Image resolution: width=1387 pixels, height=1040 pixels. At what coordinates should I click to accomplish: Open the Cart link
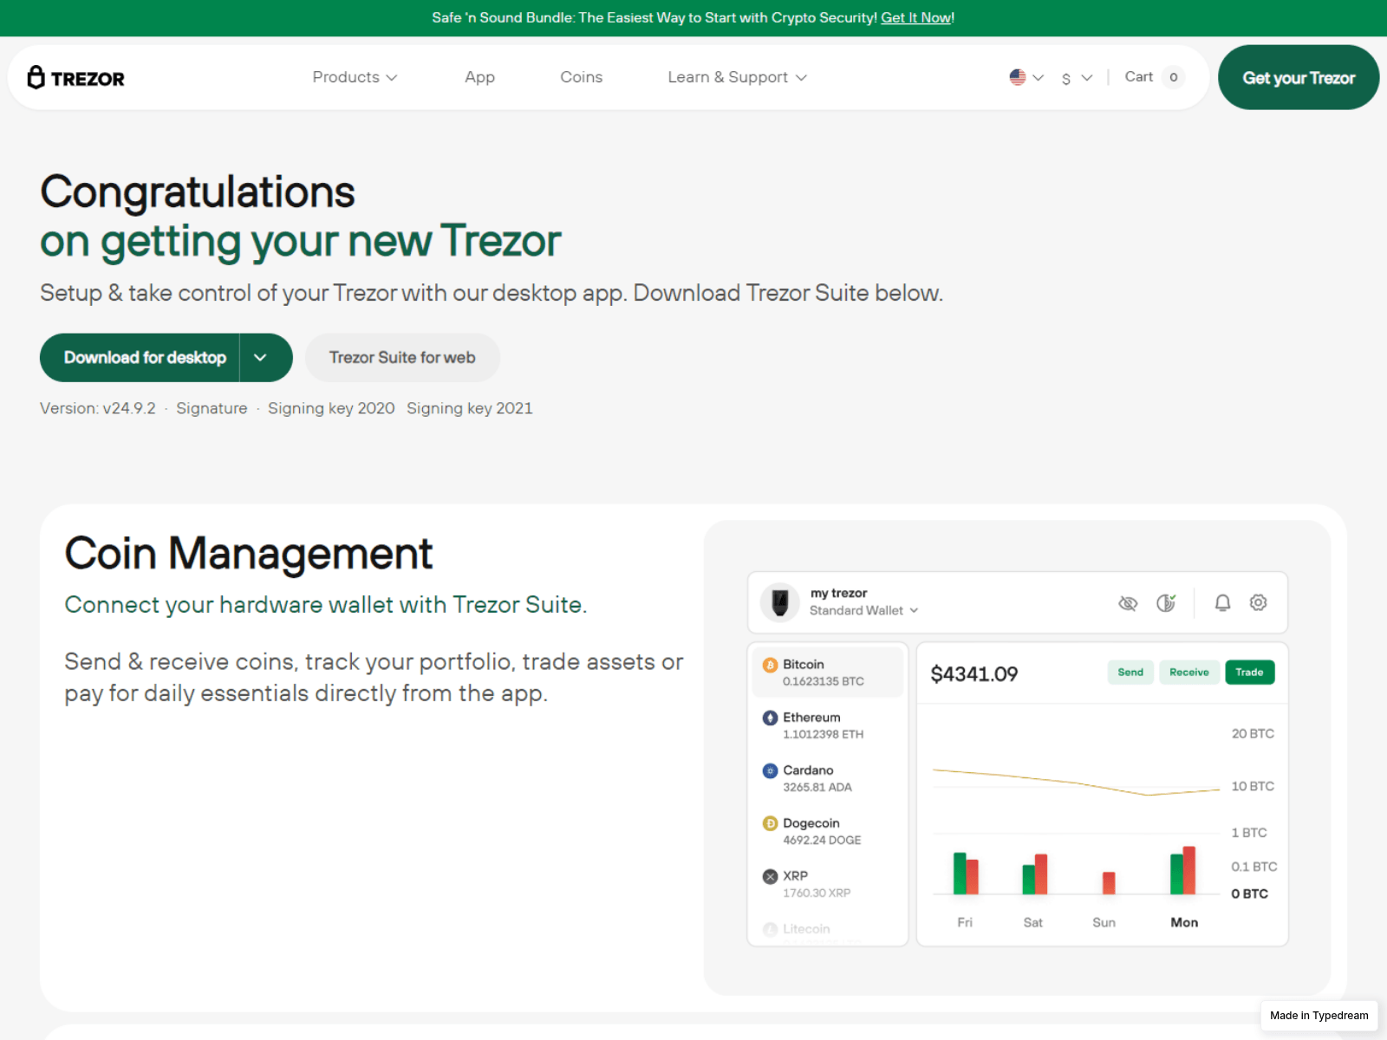1139,77
